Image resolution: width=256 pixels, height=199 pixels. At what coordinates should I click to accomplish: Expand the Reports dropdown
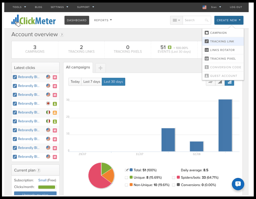[x=103, y=20]
